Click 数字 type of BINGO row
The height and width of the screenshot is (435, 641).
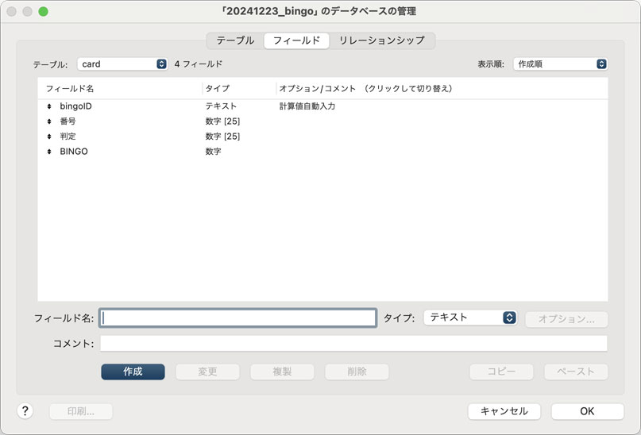point(213,152)
